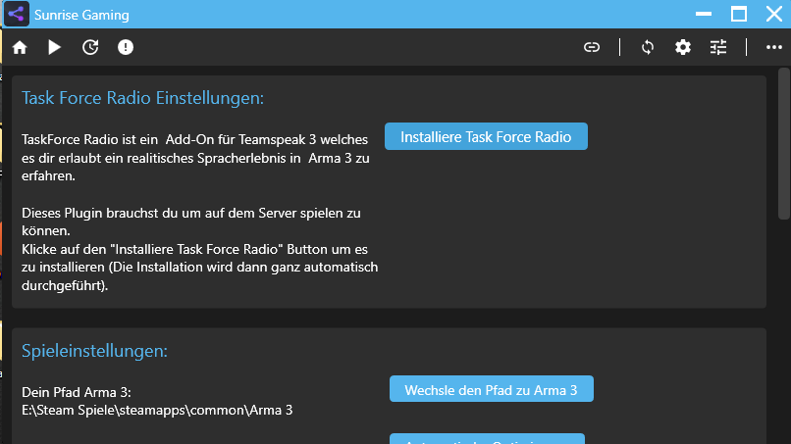Open the tuning sliders icon

click(x=718, y=47)
